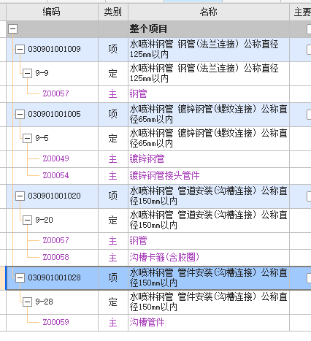Click 主 category cell of Z00049
This screenshot has width=311, height=341.
pyautogui.click(x=113, y=159)
